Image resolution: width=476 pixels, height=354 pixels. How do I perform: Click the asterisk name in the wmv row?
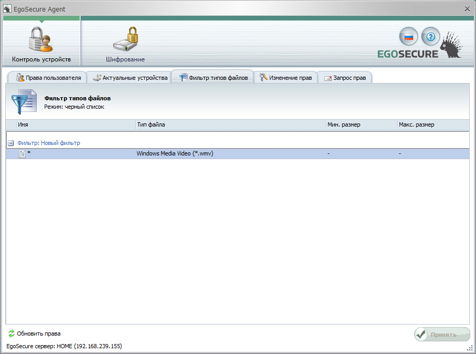pyautogui.click(x=29, y=153)
